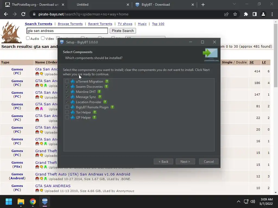Click the Google Chrome taskbar icon

coord(33,201)
